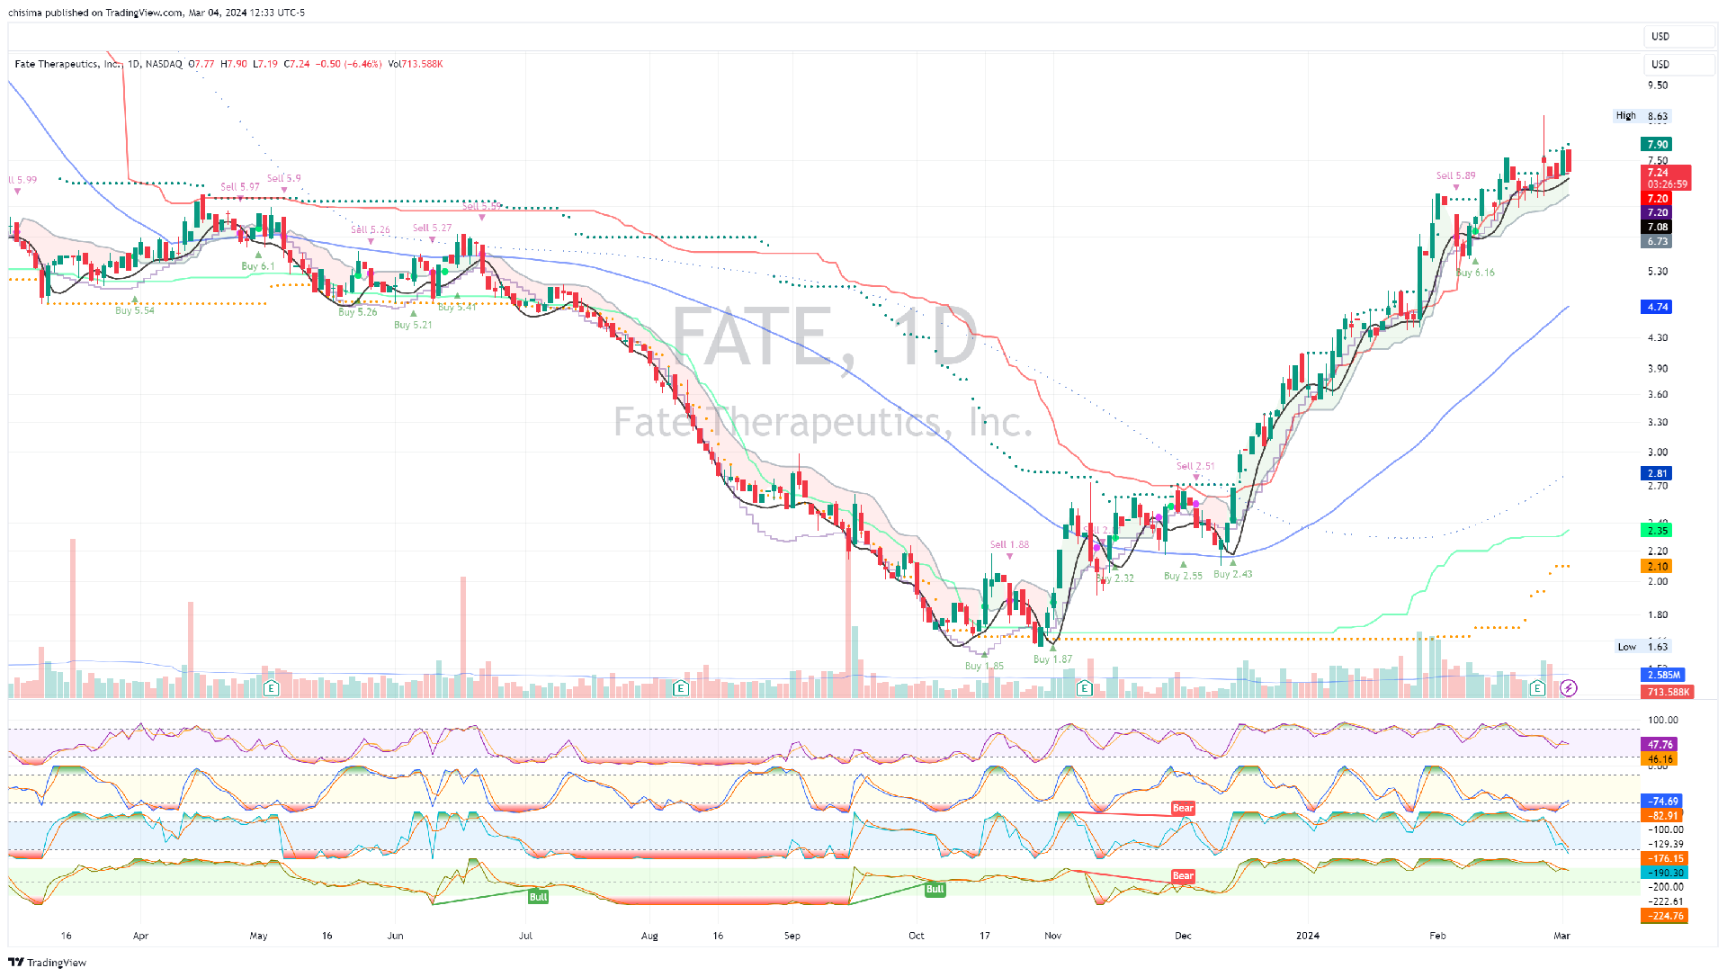Click the TradingView logo at bottom left
Viewport: 1727px width, 977px height.
click(47, 963)
